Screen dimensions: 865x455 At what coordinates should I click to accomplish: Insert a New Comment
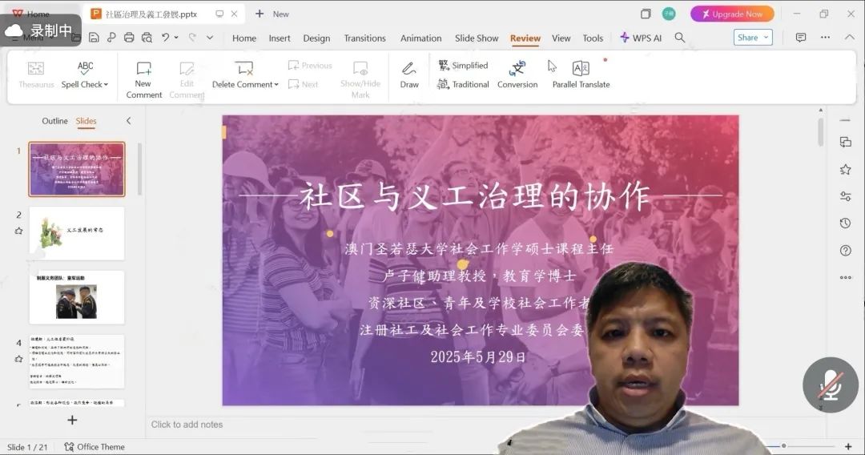tap(143, 69)
